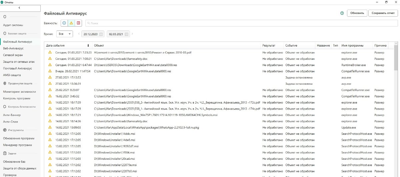Open calendar for end date 02.03.2021
This screenshot has height=177, width=400.
point(126,34)
